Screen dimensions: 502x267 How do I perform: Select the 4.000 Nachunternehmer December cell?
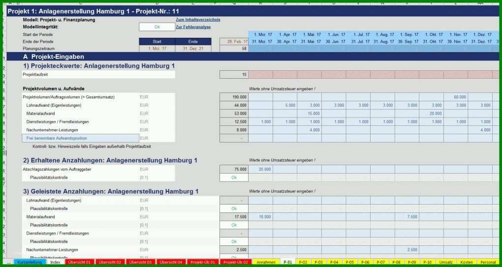480,130
